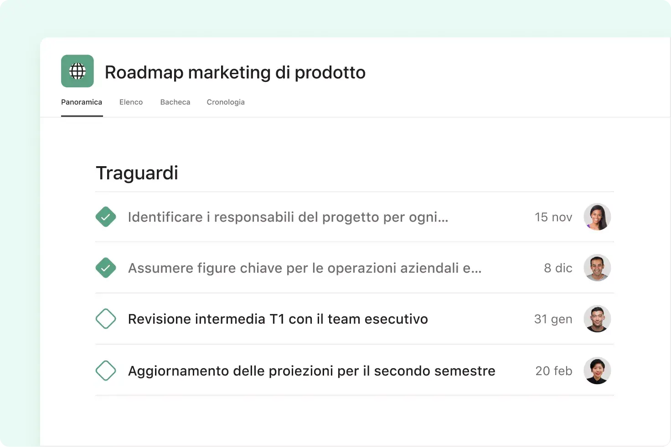The image size is (671, 447).
Task: Open the 'Assumere figure chiave' milestone
Action: click(304, 268)
